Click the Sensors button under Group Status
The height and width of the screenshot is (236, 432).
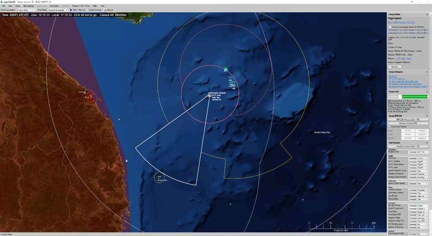pyautogui.click(x=395, y=67)
